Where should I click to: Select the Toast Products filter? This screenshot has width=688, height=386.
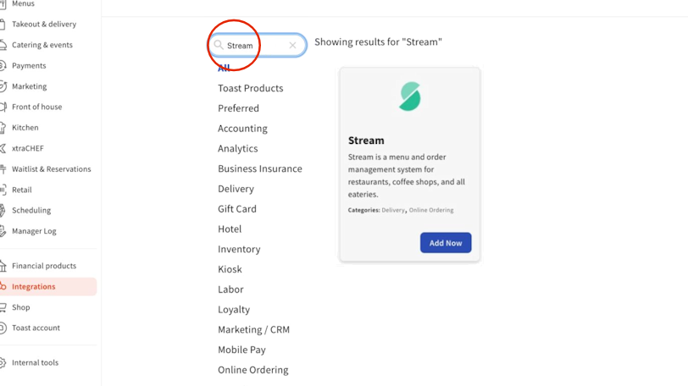251,88
